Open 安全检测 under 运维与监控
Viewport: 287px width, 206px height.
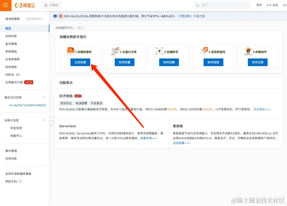coord(16,128)
